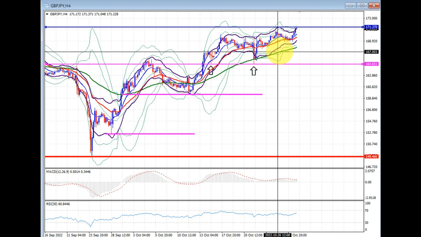This screenshot has height=237, width=421.
Task: Click the 16 Sep 2022 date label
Action: click(x=54, y=235)
